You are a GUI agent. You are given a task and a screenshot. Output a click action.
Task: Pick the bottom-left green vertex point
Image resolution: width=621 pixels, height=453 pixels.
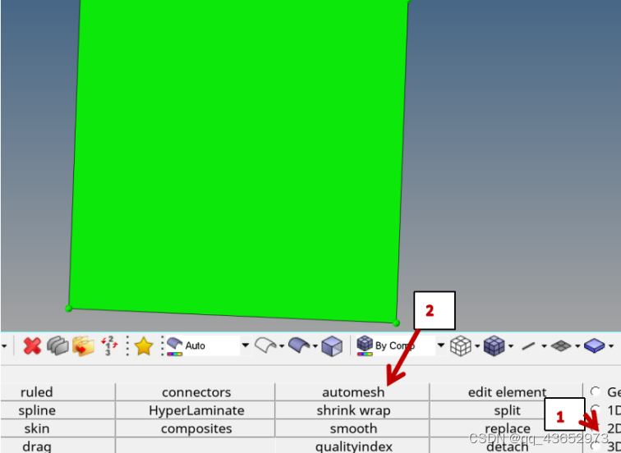[x=68, y=309]
